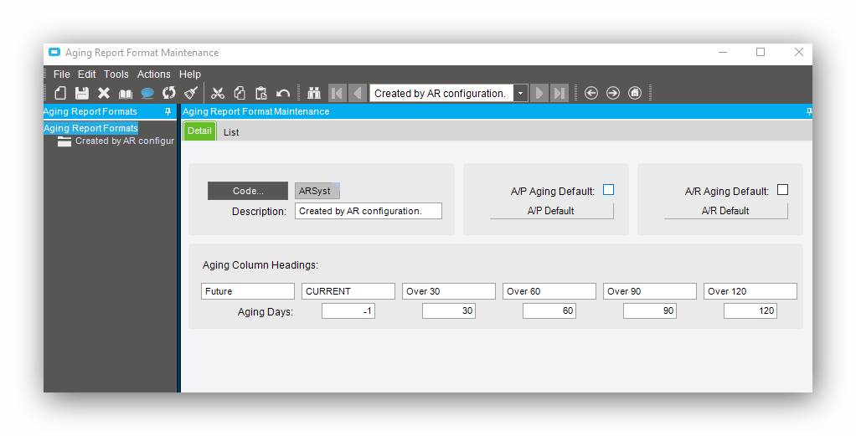
Task: Click the binoculars search icon
Action: [x=314, y=94]
